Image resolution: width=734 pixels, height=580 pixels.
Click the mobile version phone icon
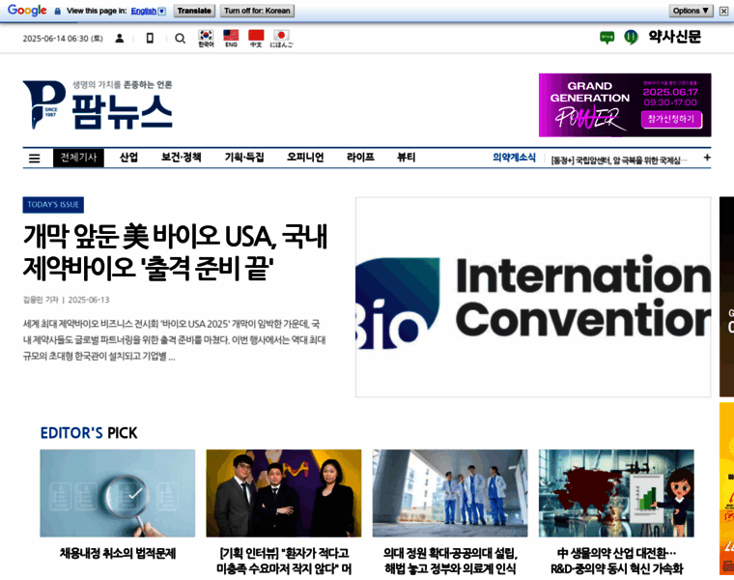pos(150,39)
